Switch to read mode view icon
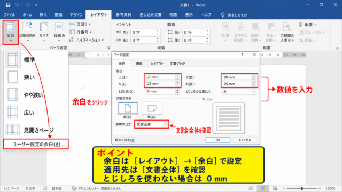The width and height of the screenshot is (342, 192). click(251, 188)
